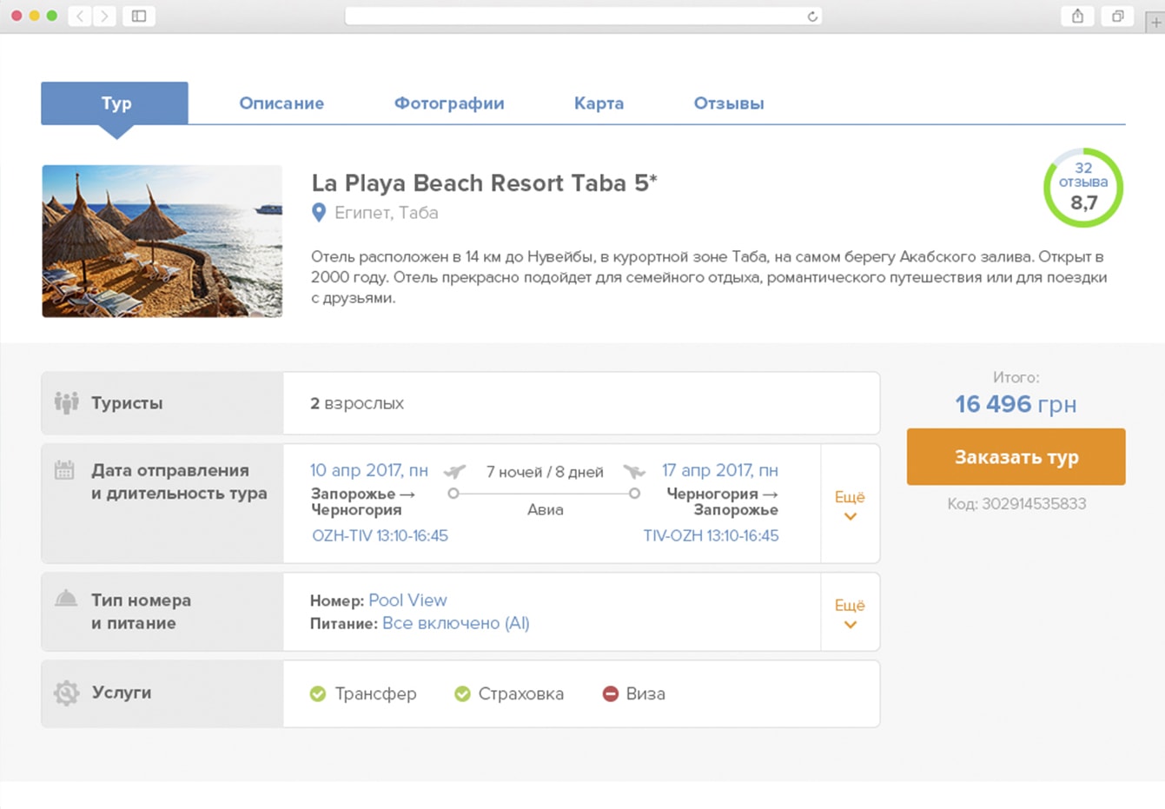The width and height of the screenshot is (1165, 809).
Task: Click the gear icon beside Услуги
Action: [66, 693]
